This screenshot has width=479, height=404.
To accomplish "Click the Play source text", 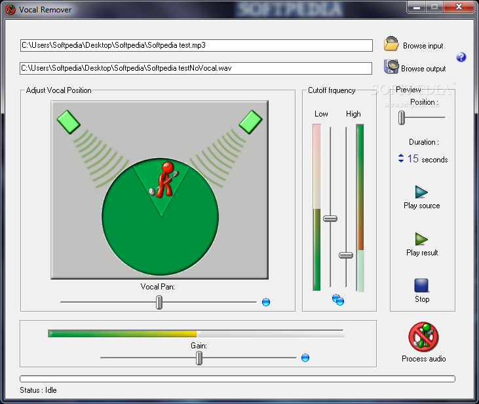I will (422, 206).
